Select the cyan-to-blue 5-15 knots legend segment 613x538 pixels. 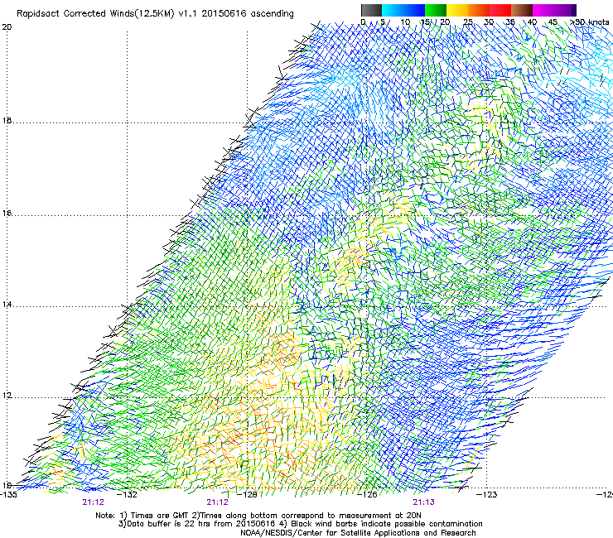403,10
